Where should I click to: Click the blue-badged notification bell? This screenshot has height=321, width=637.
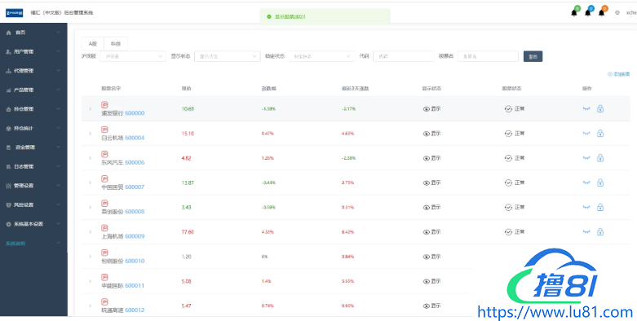(588, 13)
